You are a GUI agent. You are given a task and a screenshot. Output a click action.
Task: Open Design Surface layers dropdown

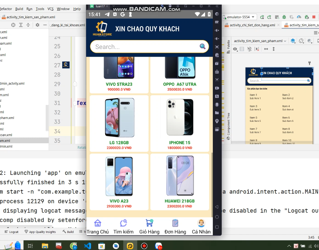pos(293,41)
